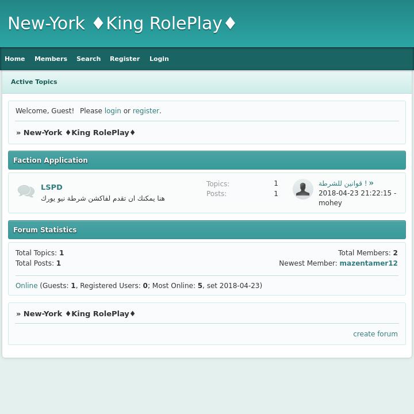
Task: Click the LSPD forum speech bubble icon
Action: tap(26, 191)
